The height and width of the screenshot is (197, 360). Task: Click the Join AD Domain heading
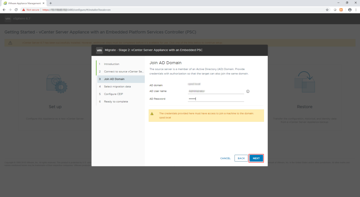tap(165, 63)
